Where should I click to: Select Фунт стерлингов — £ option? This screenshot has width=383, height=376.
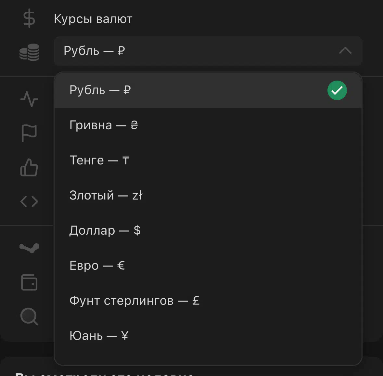point(208,301)
